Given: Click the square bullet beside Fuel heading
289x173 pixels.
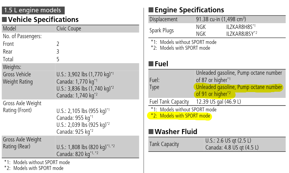Looking at the screenshot, I should point(151,64).
